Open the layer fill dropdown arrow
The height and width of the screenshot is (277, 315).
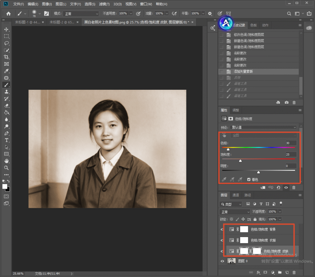pyautogui.click(x=280, y=219)
